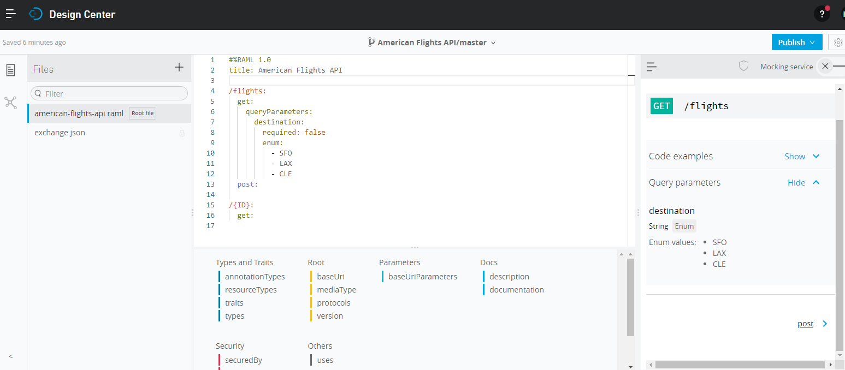Click the lock icon beside exchange.json
The image size is (845, 370).
tap(182, 133)
